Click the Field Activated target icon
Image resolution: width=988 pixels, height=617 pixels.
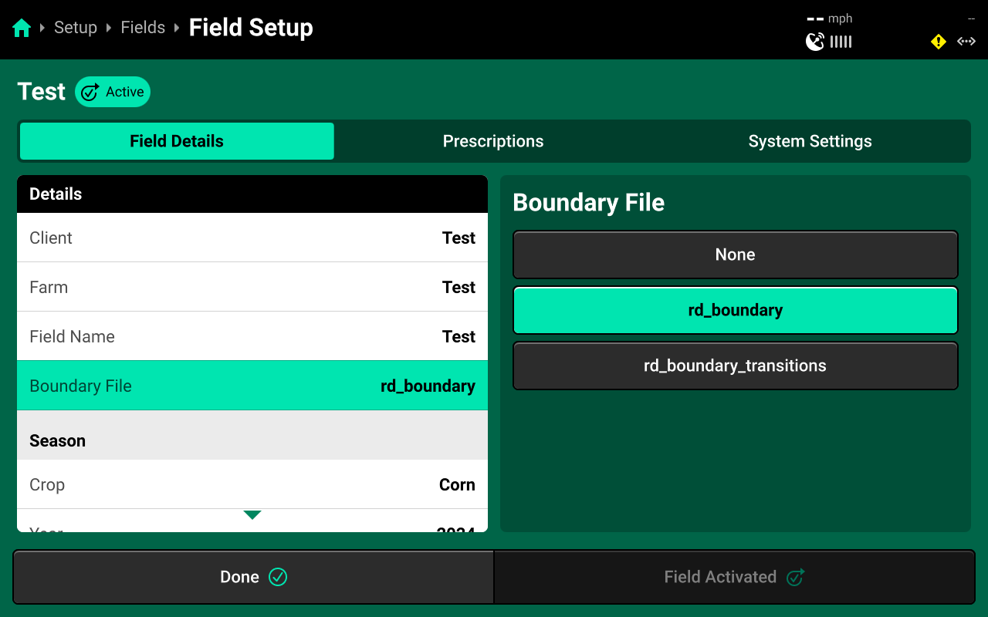tap(795, 577)
